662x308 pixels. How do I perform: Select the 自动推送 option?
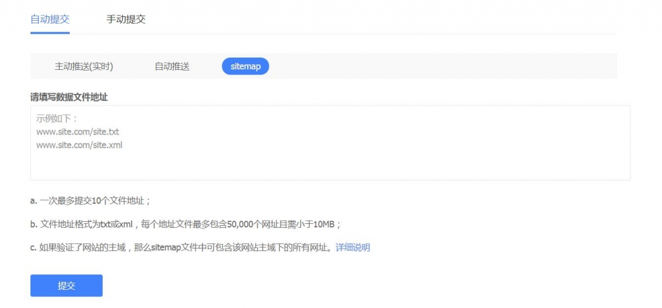click(172, 67)
